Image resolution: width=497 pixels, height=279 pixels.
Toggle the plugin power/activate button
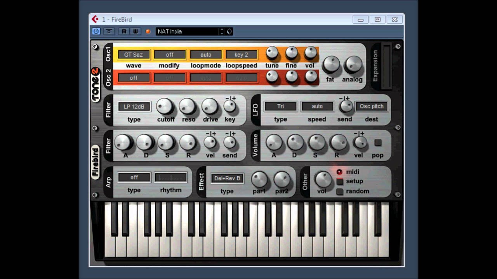click(96, 31)
